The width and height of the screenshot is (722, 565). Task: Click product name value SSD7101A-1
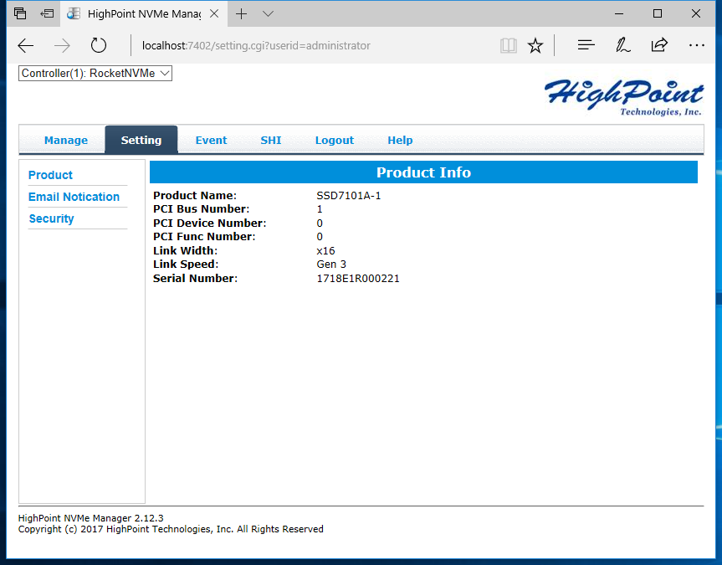[x=349, y=196]
